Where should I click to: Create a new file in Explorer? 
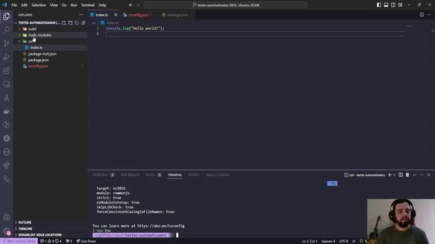pos(64,22)
